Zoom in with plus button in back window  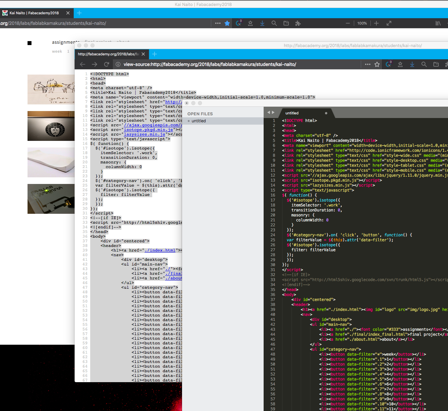(376, 23)
